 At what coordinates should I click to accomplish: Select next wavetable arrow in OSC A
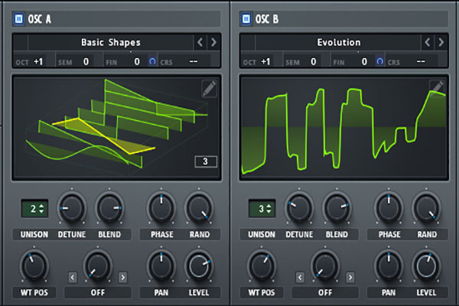pyautogui.click(x=213, y=42)
